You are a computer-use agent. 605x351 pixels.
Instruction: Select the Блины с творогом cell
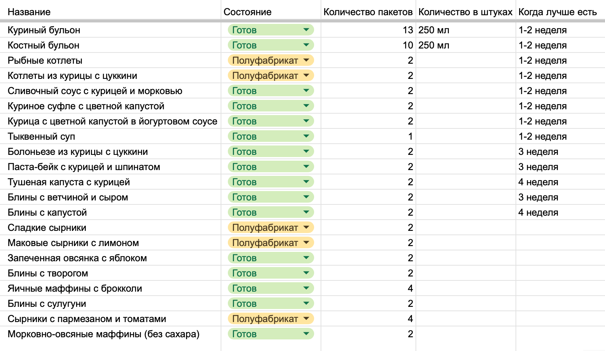click(x=48, y=273)
